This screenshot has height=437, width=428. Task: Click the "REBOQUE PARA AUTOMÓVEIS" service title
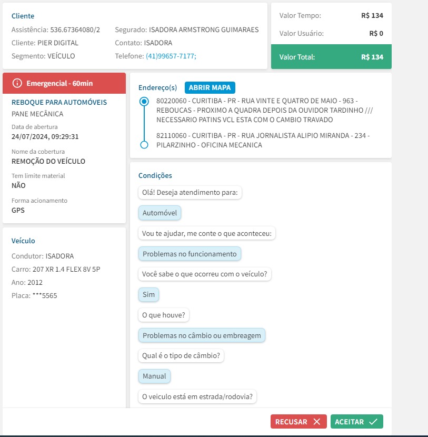(59, 102)
